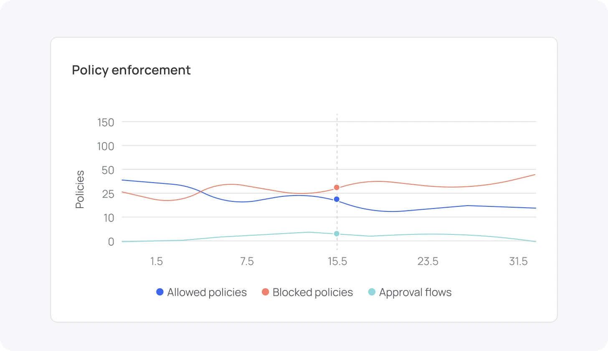Click the Policy enforcement chart title

(131, 70)
